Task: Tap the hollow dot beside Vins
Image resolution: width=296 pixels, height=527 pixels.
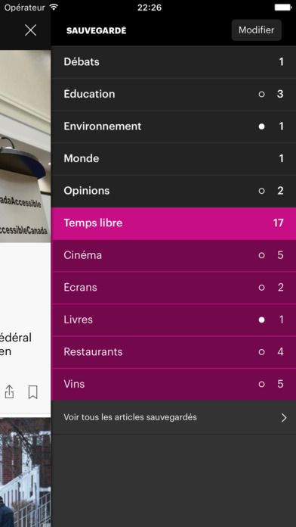Action: 261,384
